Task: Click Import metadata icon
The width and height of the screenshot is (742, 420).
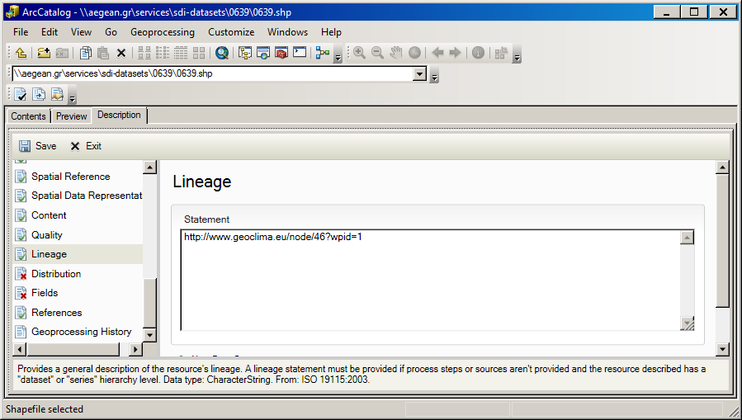Action: 57,95
